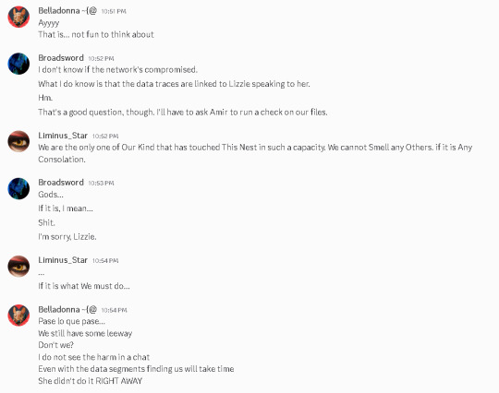Click the Broadsword username at 10:52 PM

tap(61, 58)
